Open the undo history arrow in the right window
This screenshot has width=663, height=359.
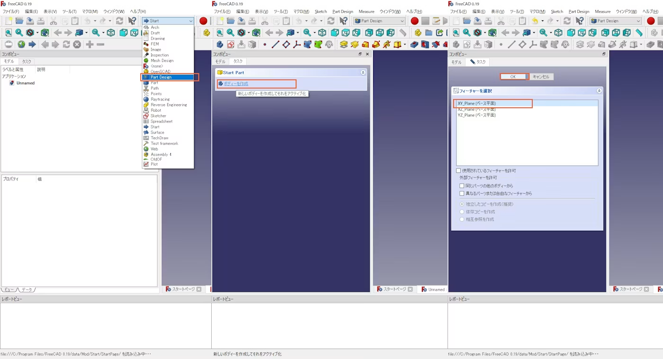[542, 21]
